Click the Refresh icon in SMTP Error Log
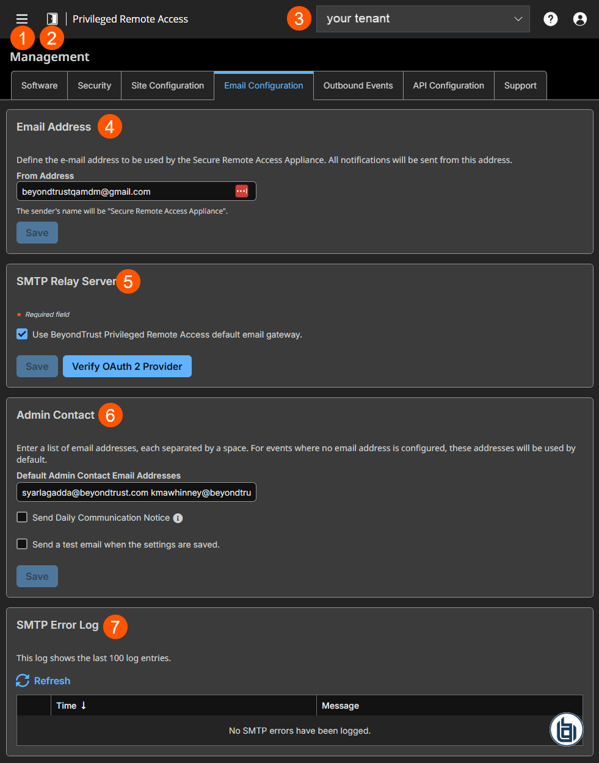 (23, 681)
